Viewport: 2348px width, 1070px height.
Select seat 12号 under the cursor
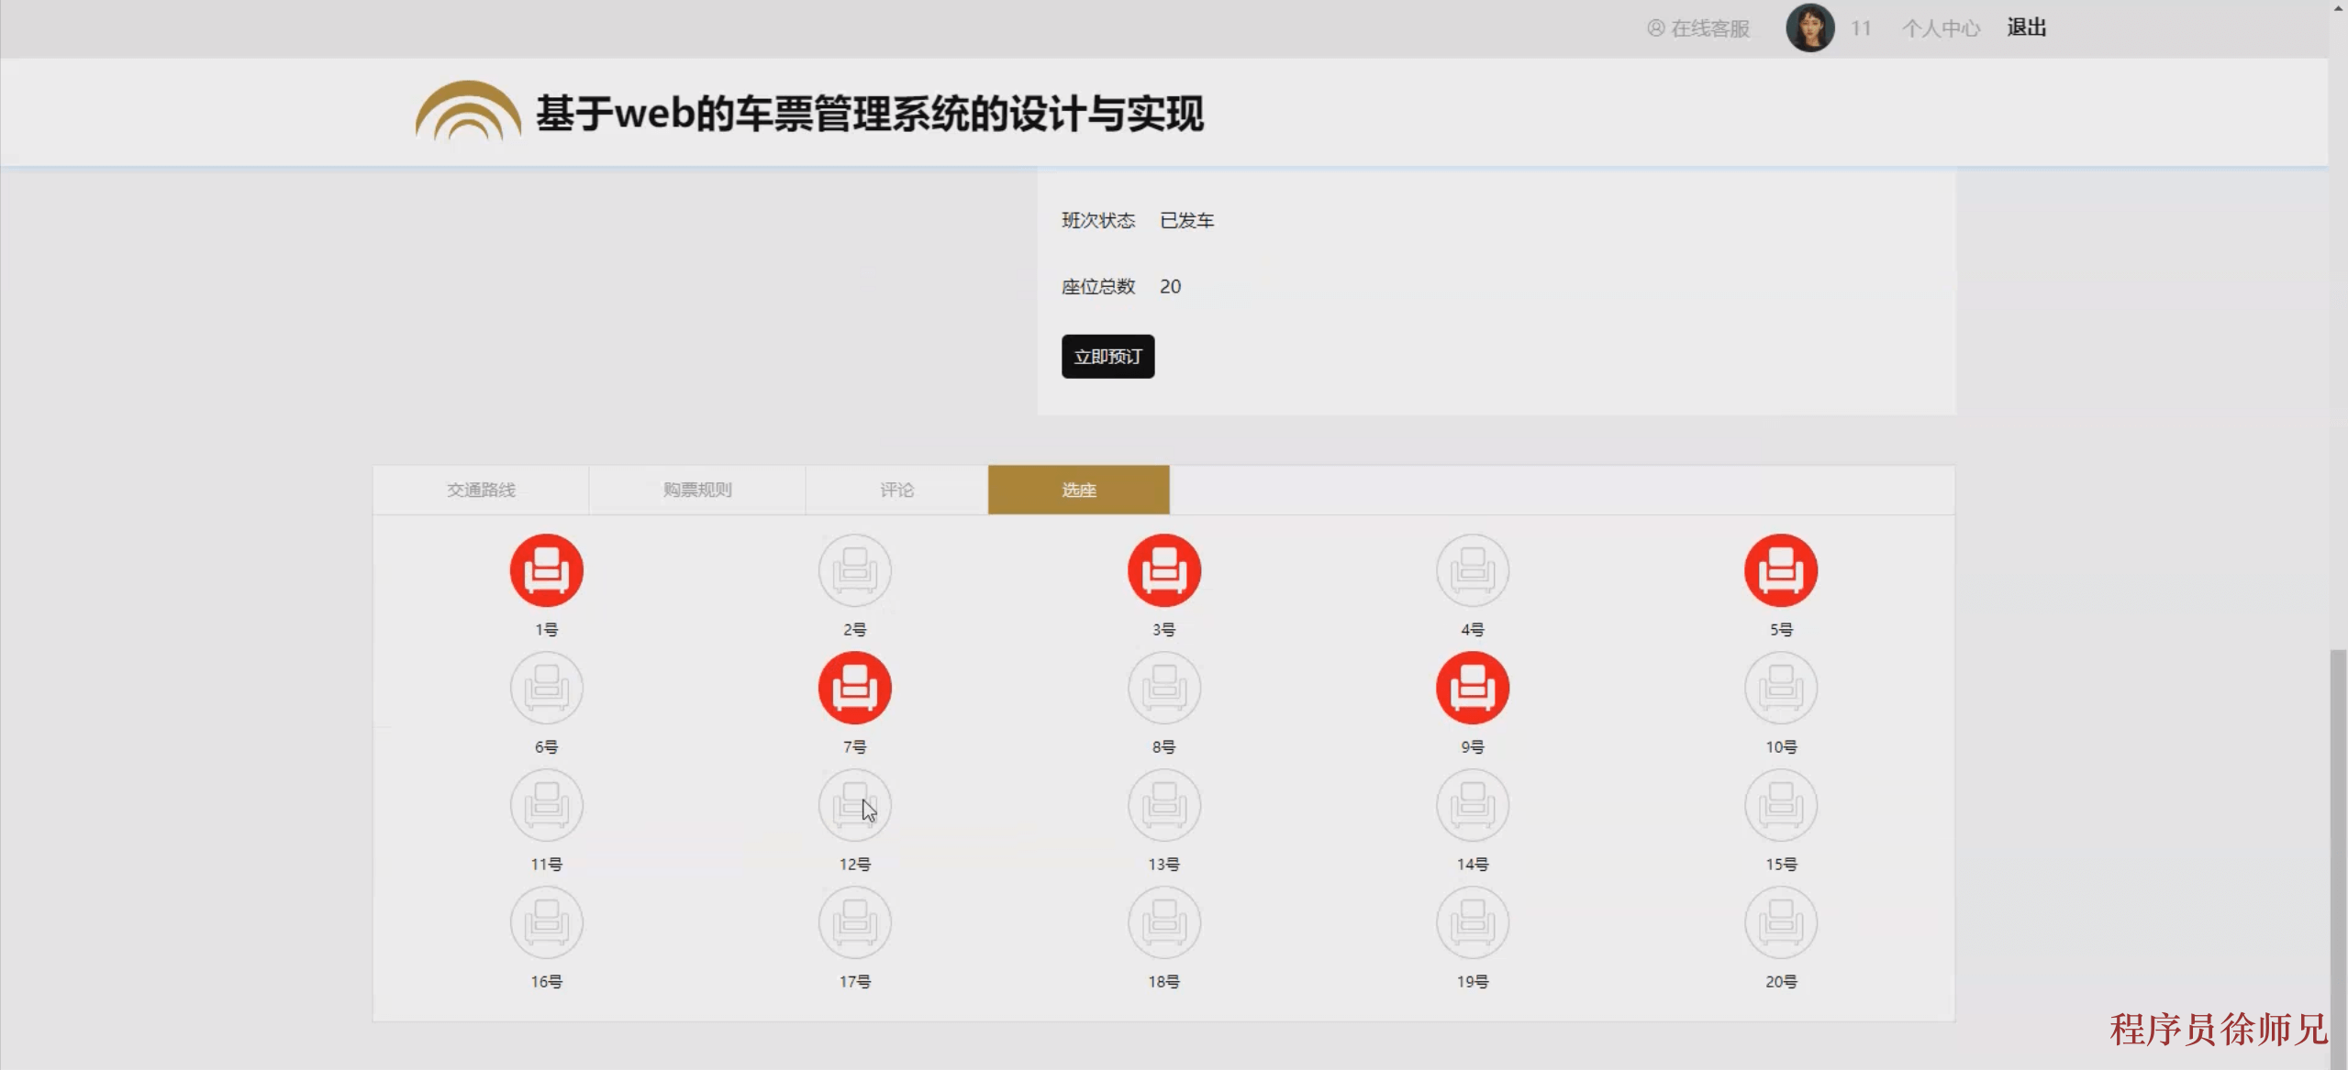(853, 805)
